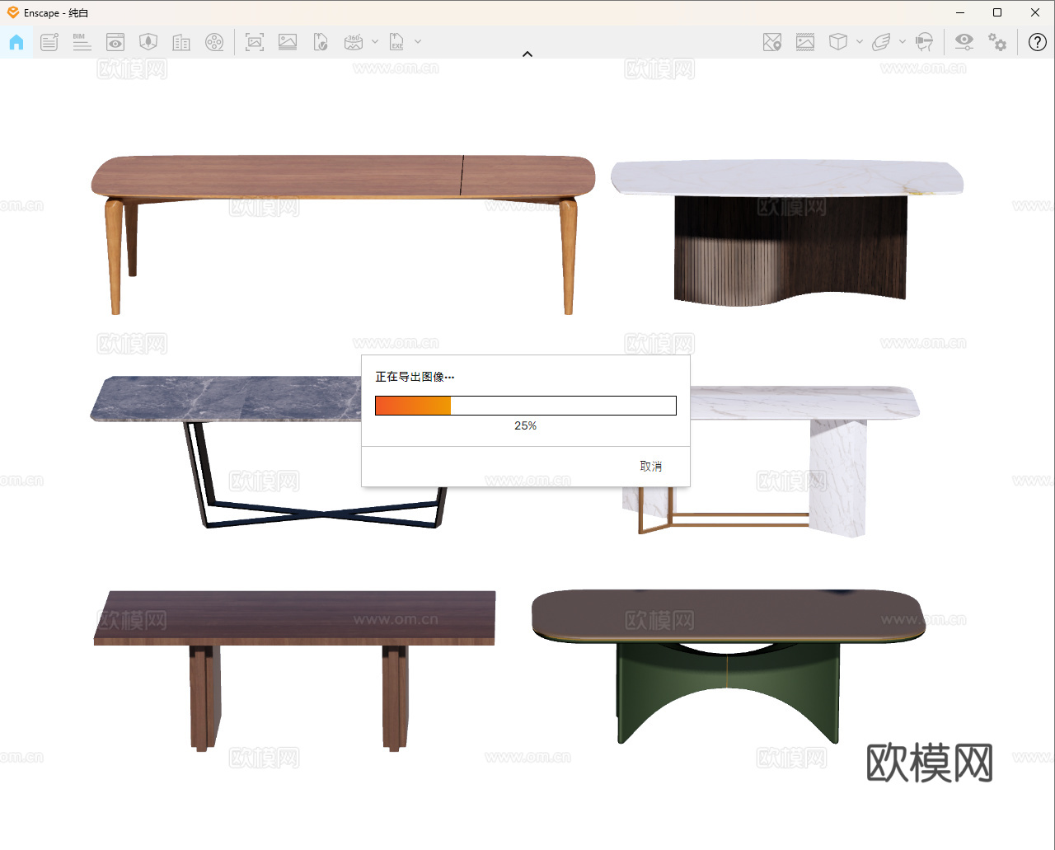Collapse the toolbar with the up chevron
Viewport: 1055px width, 850px height.
coord(527,54)
